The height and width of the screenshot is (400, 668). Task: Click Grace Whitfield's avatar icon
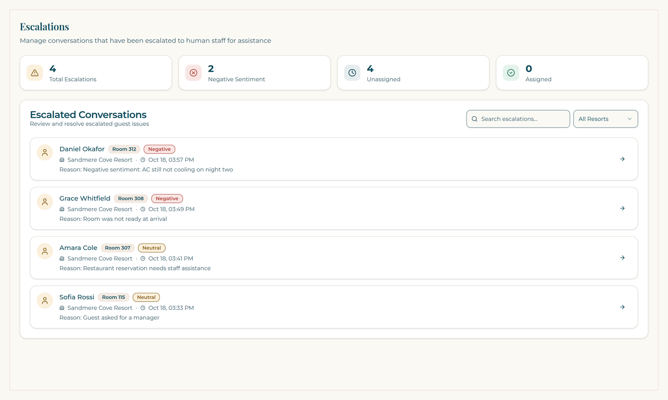[45, 202]
